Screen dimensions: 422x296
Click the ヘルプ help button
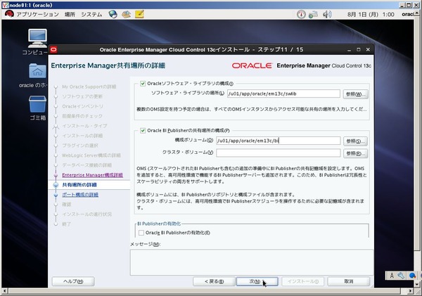(73, 281)
